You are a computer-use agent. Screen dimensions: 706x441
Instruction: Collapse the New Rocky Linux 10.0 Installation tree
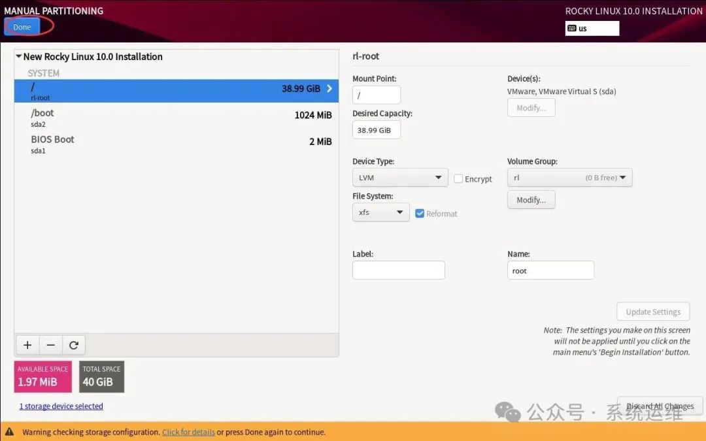[19, 57]
